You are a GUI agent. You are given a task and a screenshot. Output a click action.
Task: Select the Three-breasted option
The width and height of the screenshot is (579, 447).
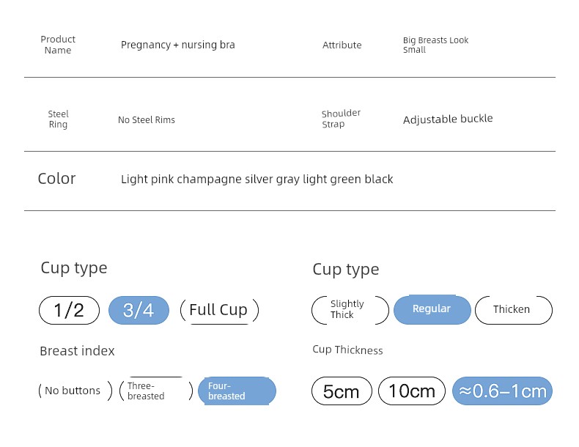pos(156,391)
